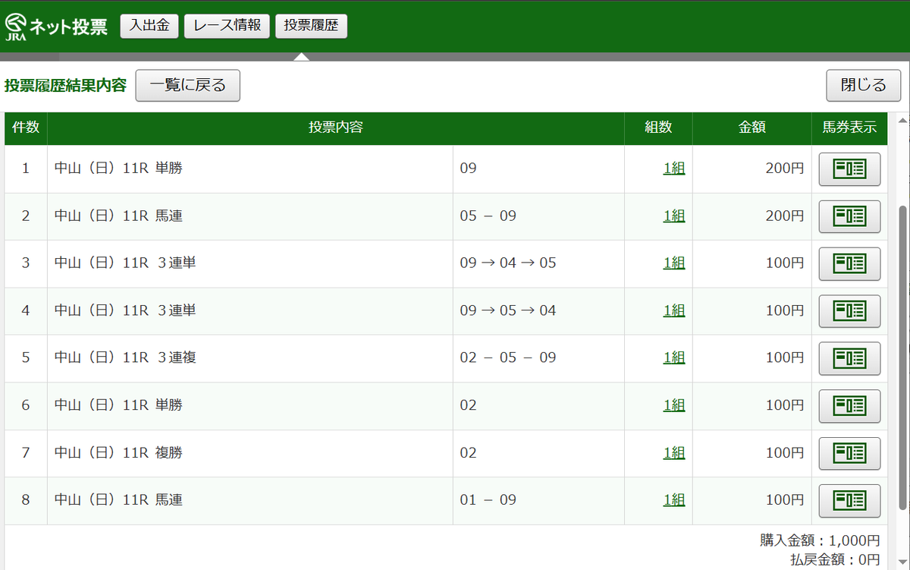Show betting ticket for row 8 馬連 01-09

point(849,500)
